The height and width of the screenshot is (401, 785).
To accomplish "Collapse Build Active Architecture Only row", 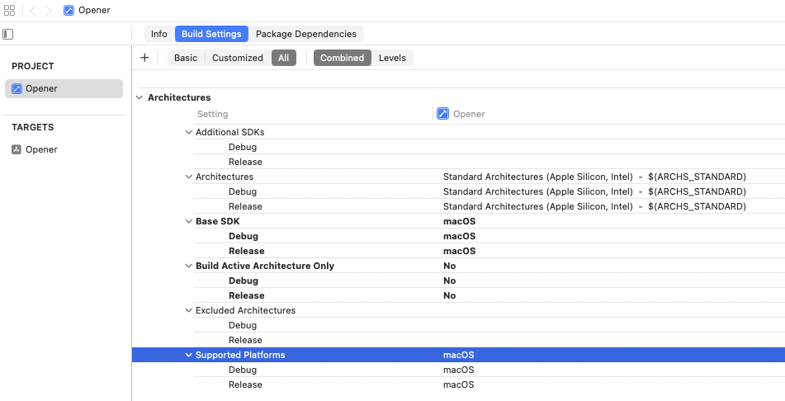I will [188, 266].
